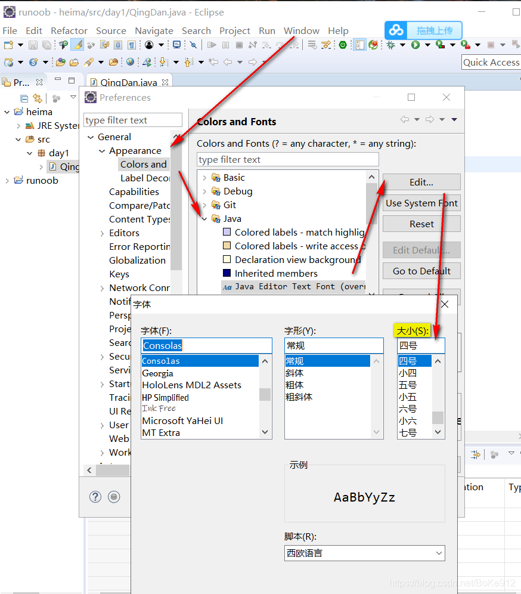
Task: Select the Inherited members color entry
Action: point(271,274)
